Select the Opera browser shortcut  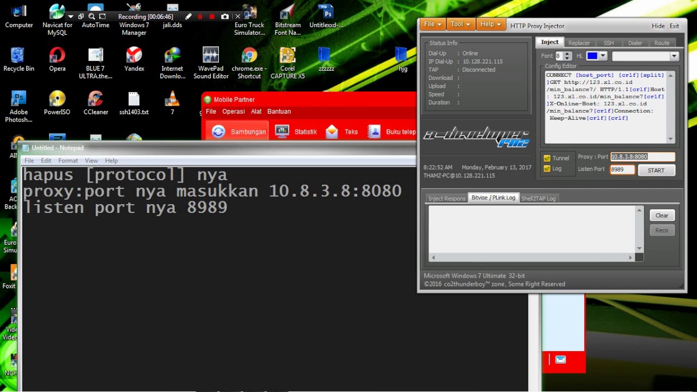tap(57, 60)
